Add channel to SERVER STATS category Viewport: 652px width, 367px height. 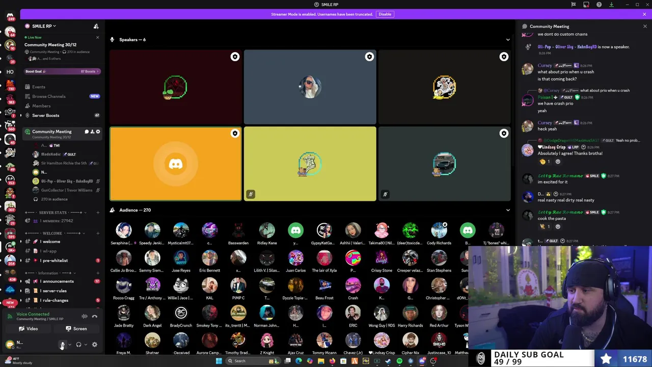pyautogui.click(x=98, y=213)
